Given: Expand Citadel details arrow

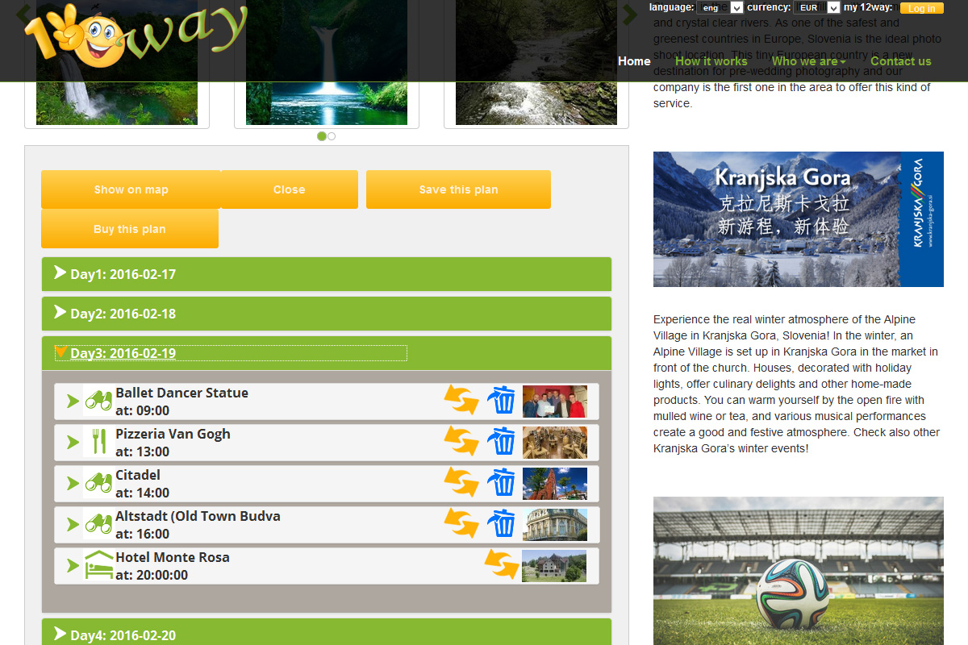Looking at the screenshot, I should (73, 483).
